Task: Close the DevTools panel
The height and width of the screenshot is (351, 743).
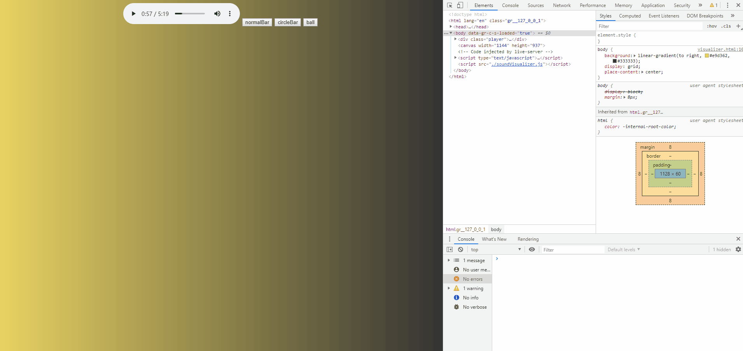Action: tap(738, 5)
